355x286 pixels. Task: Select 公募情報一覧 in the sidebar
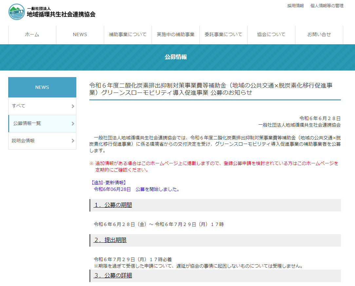[27, 123]
